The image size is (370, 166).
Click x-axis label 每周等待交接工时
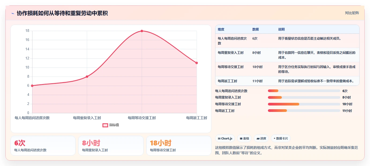(x=142, y=118)
